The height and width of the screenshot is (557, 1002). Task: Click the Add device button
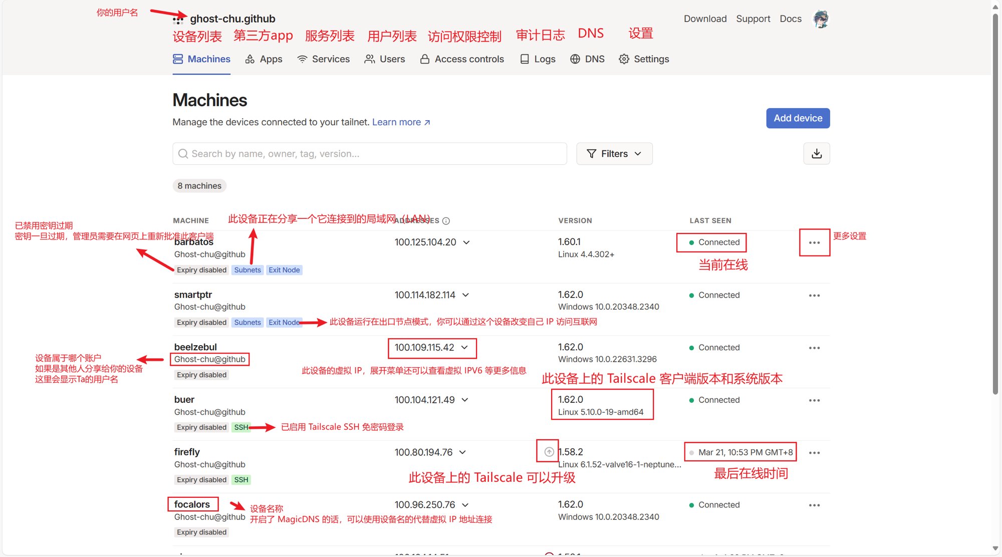pyautogui.click(x=798, y=118)
